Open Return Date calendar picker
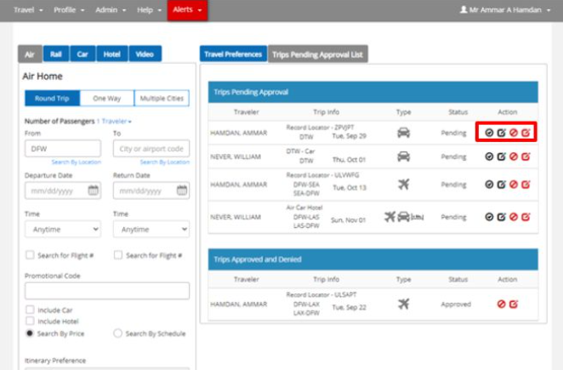 point(182,191)
